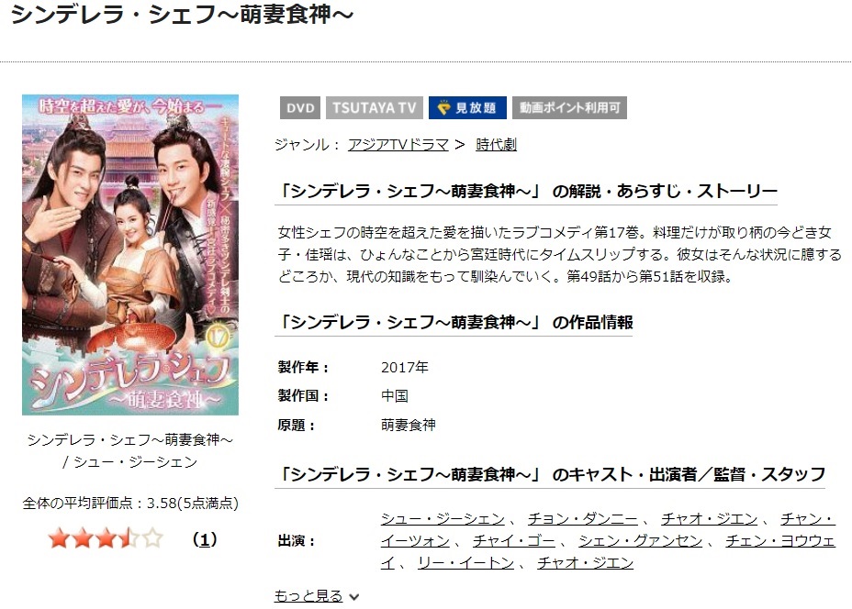Click the TSUTAYA TV badge
The width and height of the screenshot is (852, 609).
click(x=375, y=108)
